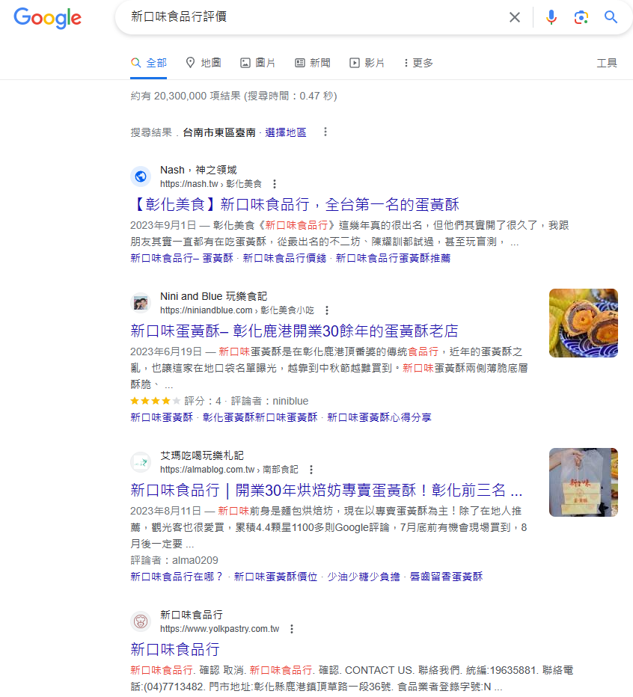Open three-dot menu for almablog.com.tw result

click(311, 470)
